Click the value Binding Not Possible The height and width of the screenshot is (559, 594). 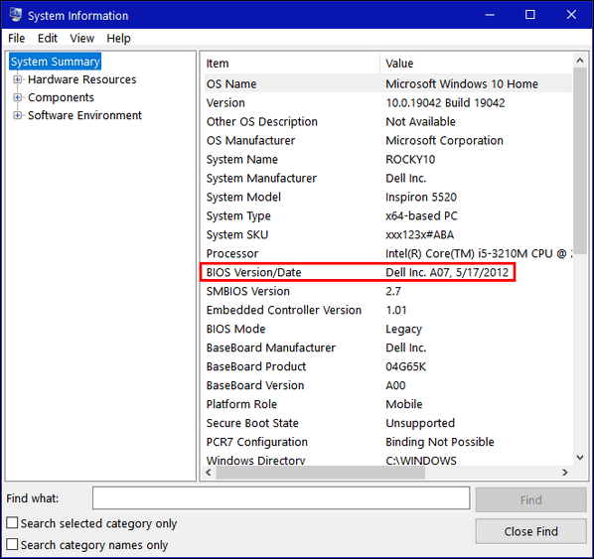click(440, 442)
